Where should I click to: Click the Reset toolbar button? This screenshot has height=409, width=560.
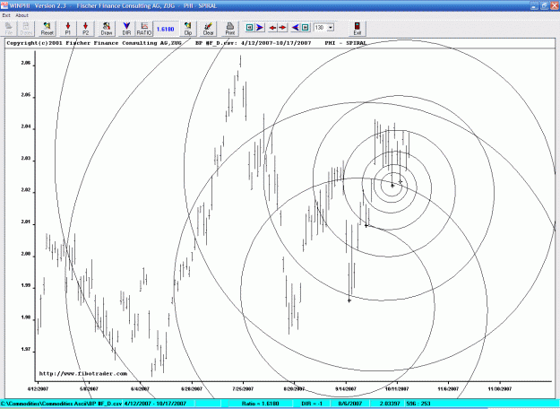coord(47,29)
